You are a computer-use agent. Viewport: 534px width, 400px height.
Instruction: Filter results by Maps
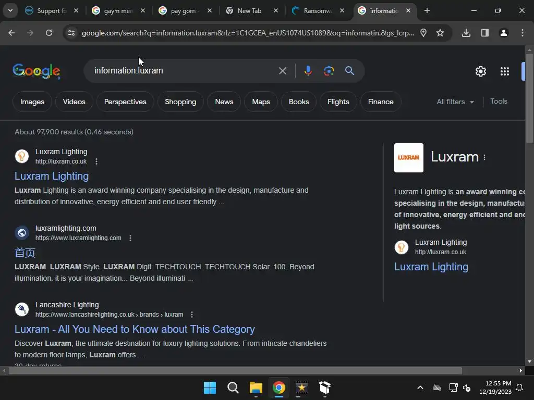[261, 102]
